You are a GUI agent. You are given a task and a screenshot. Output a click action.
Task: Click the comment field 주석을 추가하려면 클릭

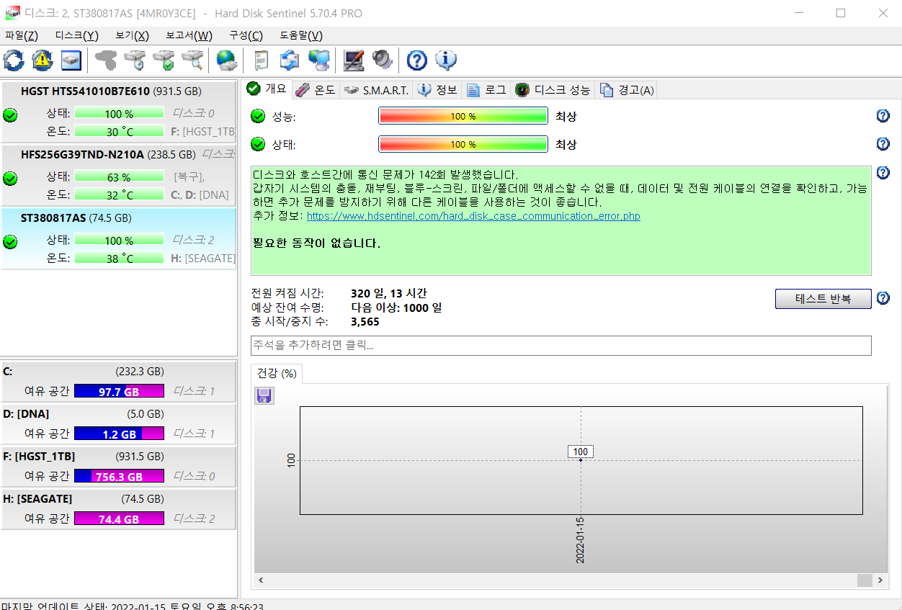(561, 346)
